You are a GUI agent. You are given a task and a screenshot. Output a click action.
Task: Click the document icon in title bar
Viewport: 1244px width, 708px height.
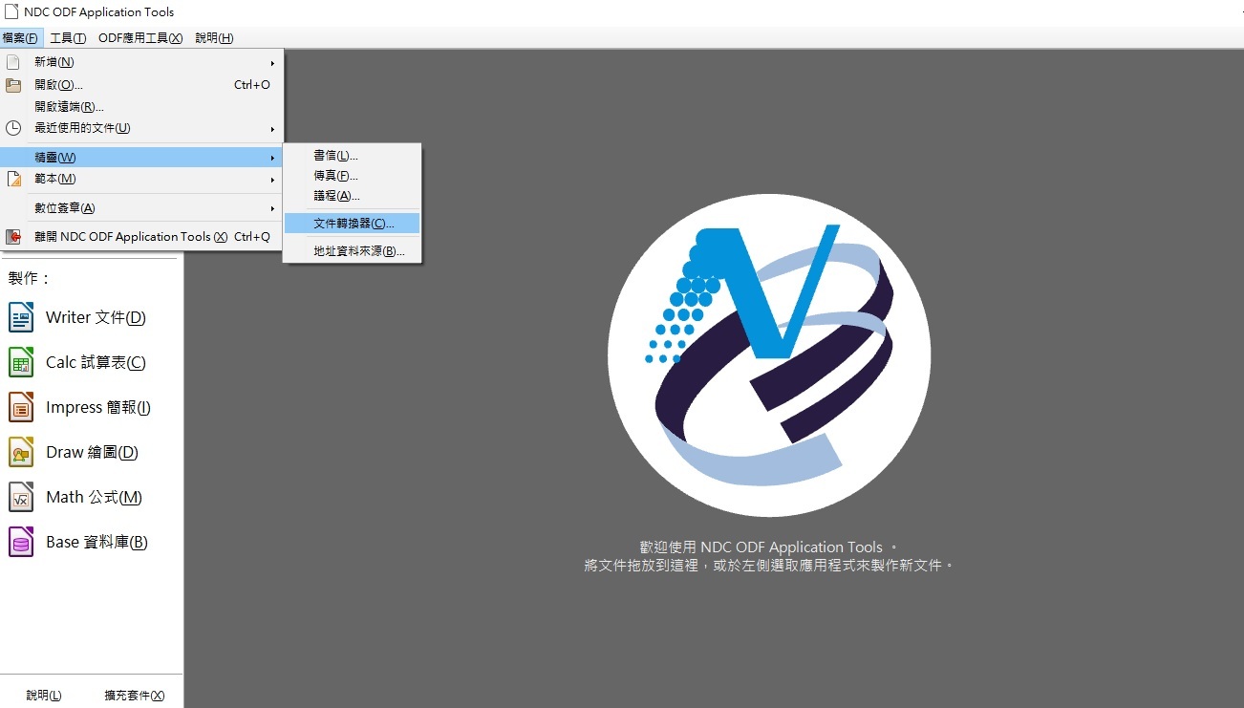[11, 12]
